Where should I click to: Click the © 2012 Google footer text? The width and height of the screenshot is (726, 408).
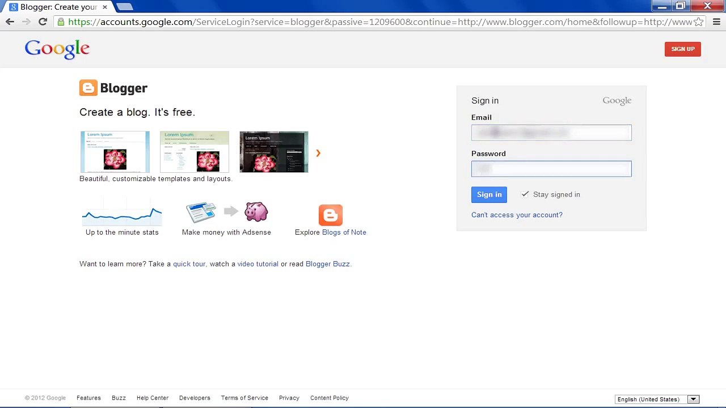coord(45,398)
